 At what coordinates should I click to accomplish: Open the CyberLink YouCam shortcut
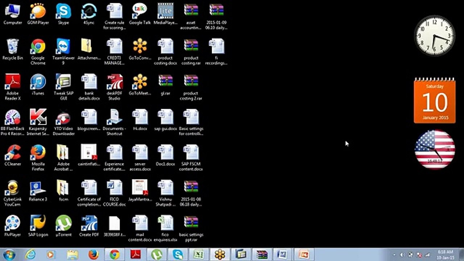click(x=13, y=193)
